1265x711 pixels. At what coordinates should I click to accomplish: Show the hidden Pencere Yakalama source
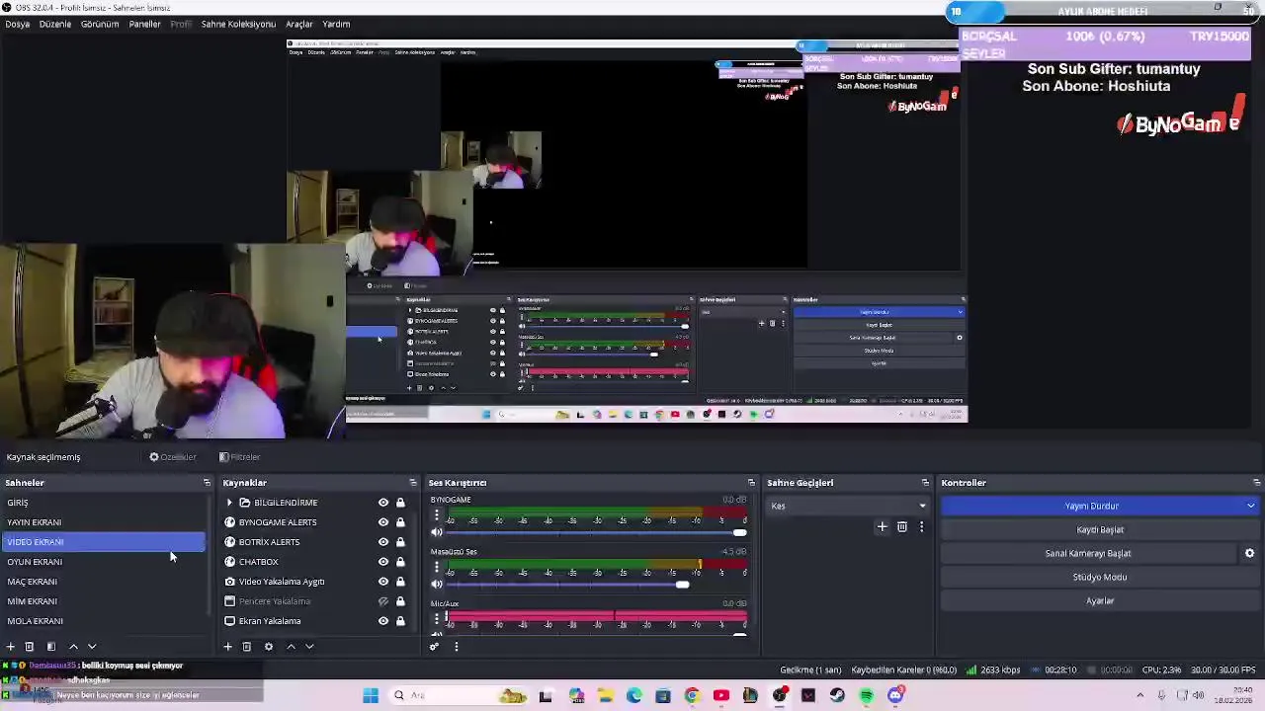(x=383, y=601)
